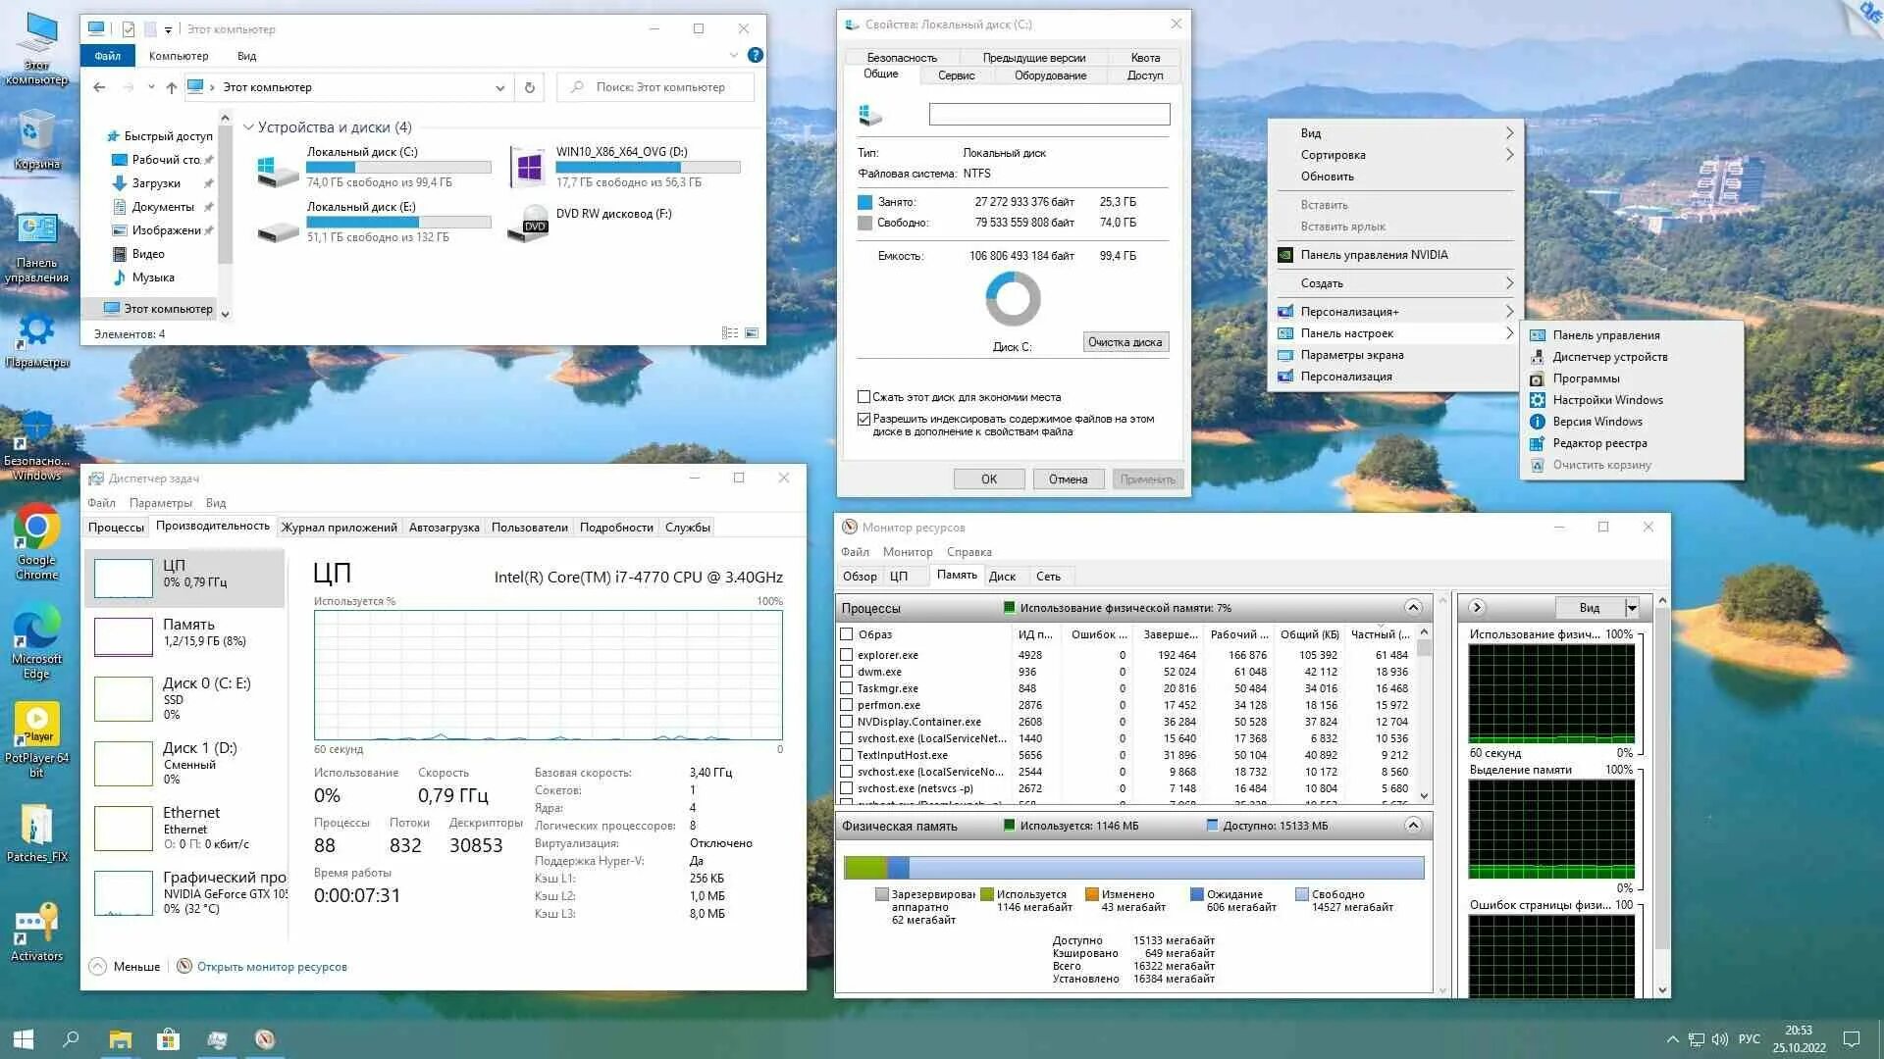
Task: Open NVIDIA Control Panel from the context menu
Action: [x=1364, y=254]
